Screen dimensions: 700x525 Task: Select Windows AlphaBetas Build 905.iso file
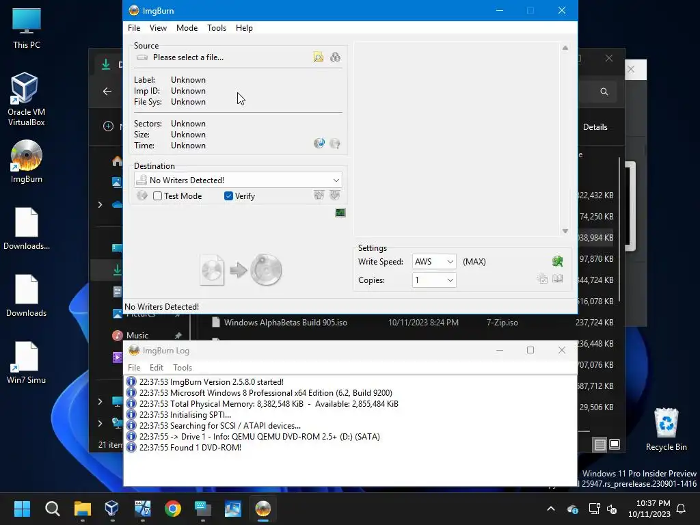point(285,323)
